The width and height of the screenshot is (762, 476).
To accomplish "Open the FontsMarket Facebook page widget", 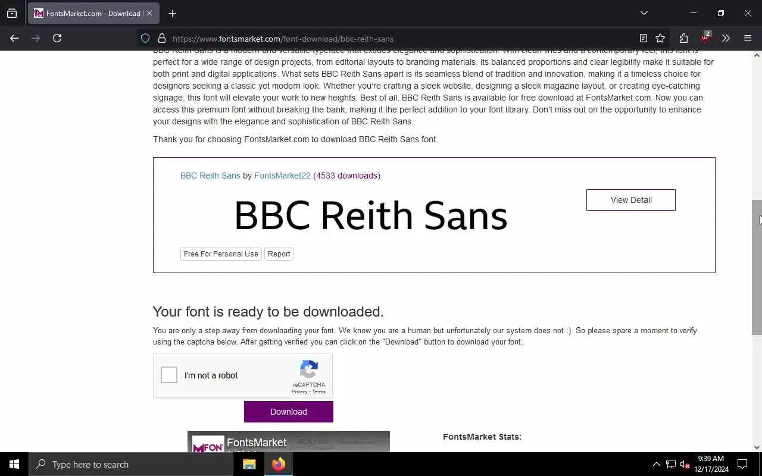I will pyautogui.click(x=289, y=441).
